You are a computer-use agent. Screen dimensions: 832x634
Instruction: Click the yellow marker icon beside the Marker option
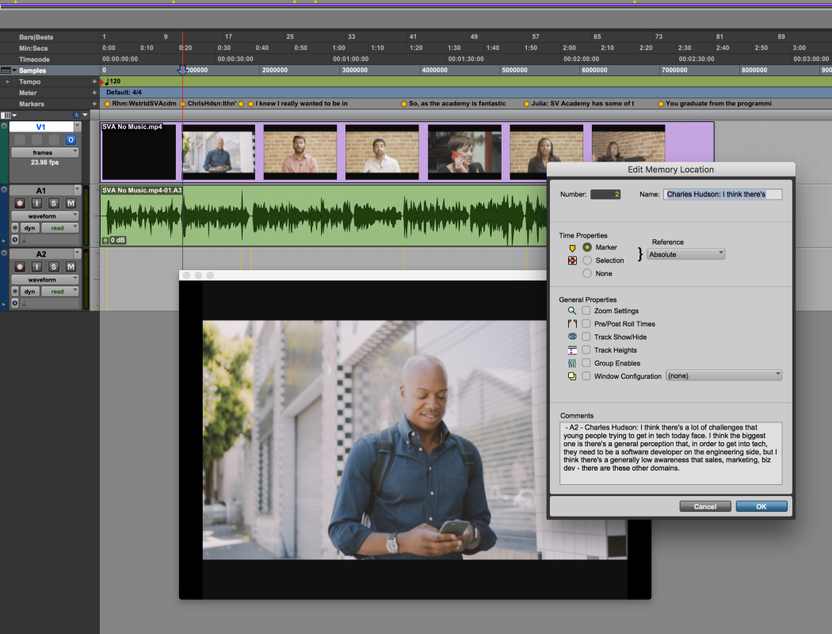tap(571, 247)
